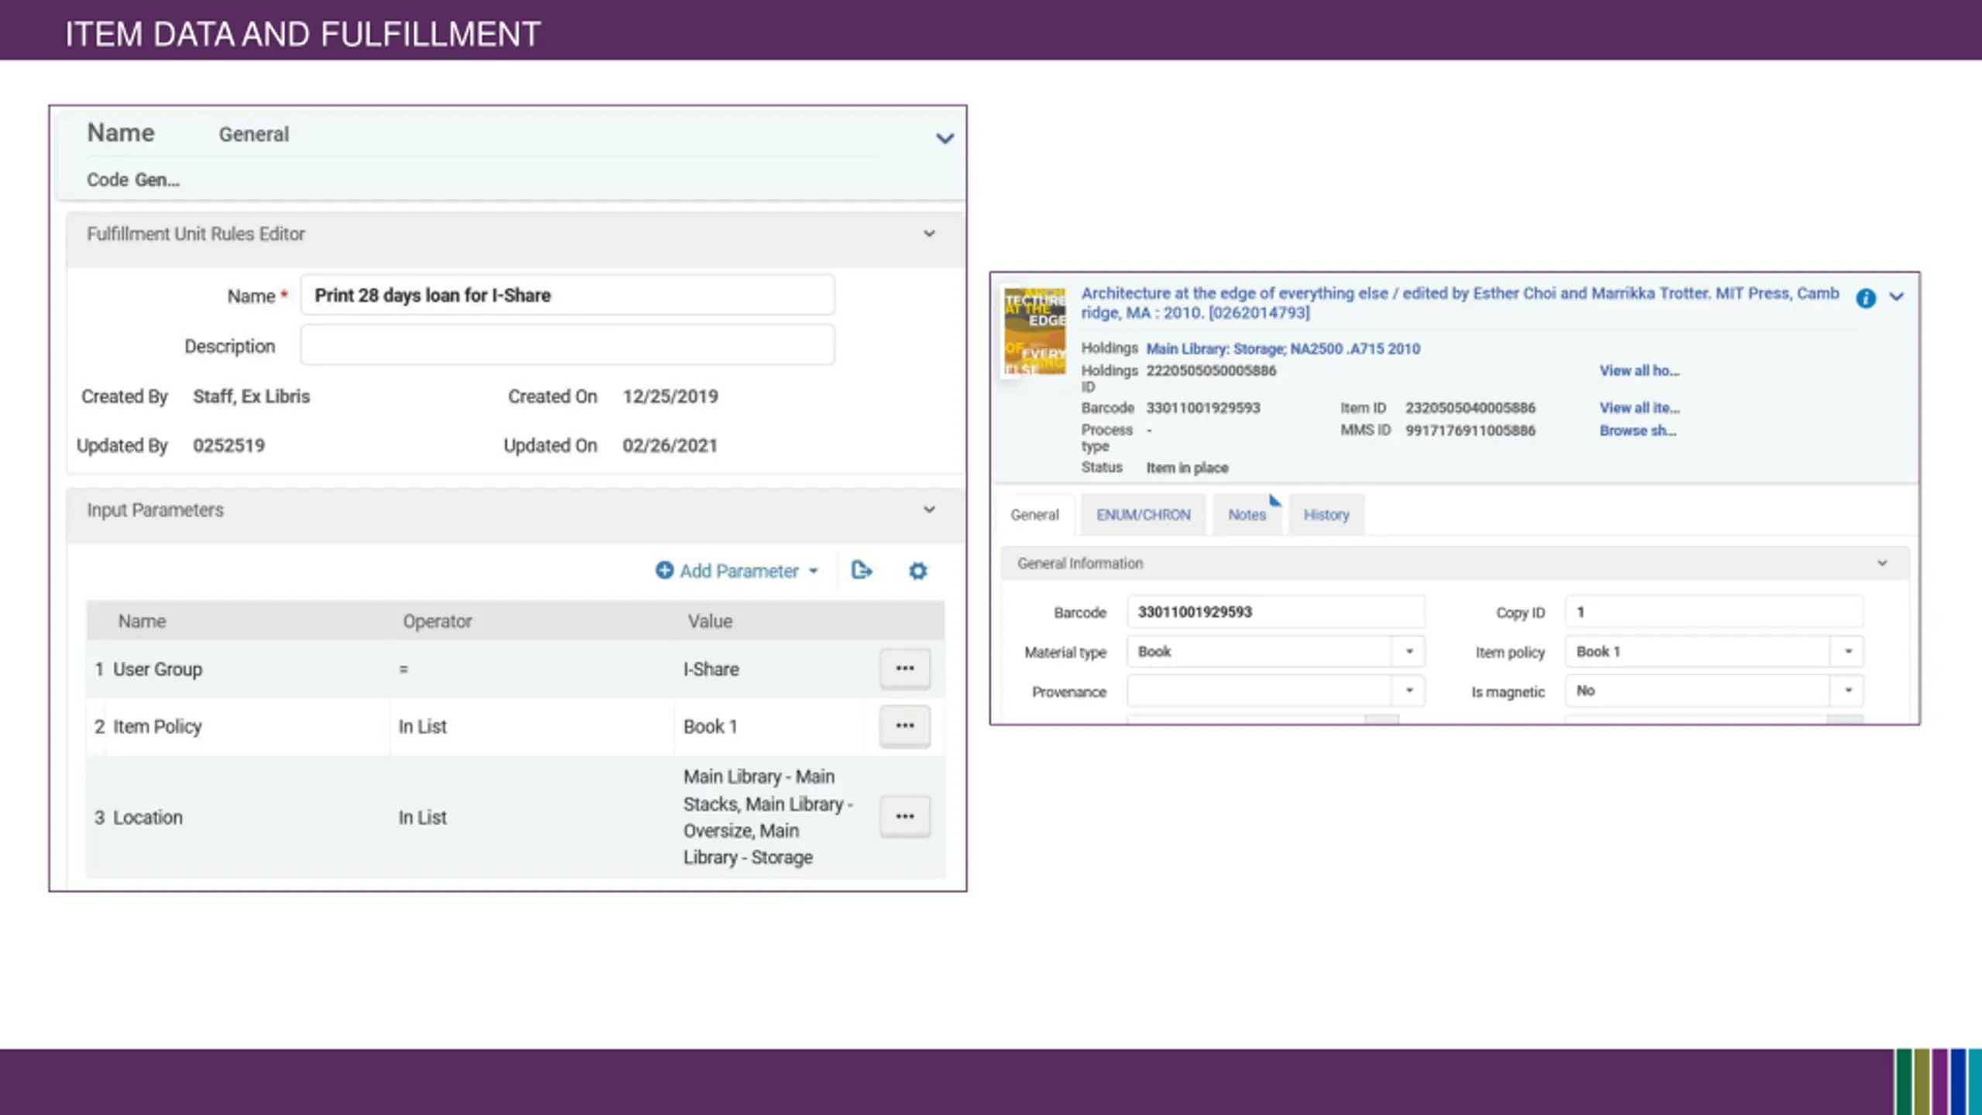Click the rule Name input field

(568, 295)
